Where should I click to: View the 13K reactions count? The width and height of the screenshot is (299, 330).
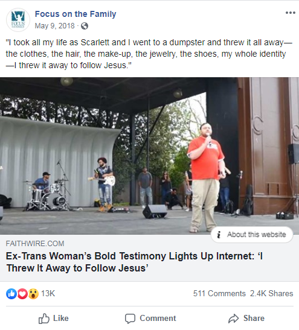pos(48,293)
